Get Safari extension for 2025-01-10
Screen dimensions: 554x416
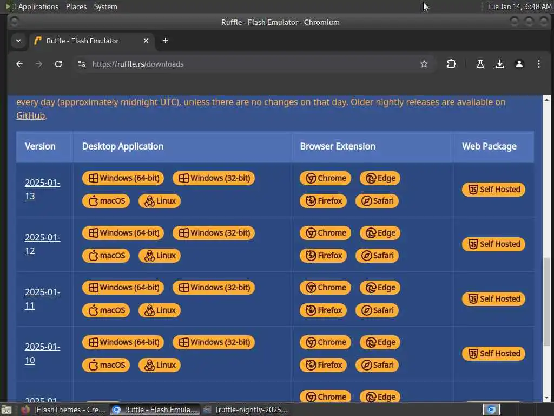coord(377,365)
